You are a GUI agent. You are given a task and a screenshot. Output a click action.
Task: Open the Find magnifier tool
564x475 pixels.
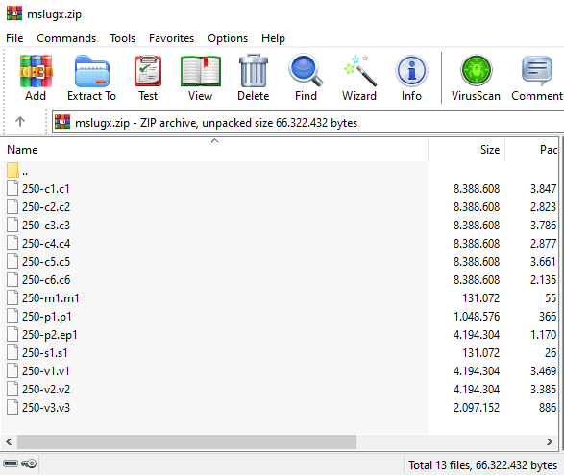pyautogui.click(x=306, y=77)
